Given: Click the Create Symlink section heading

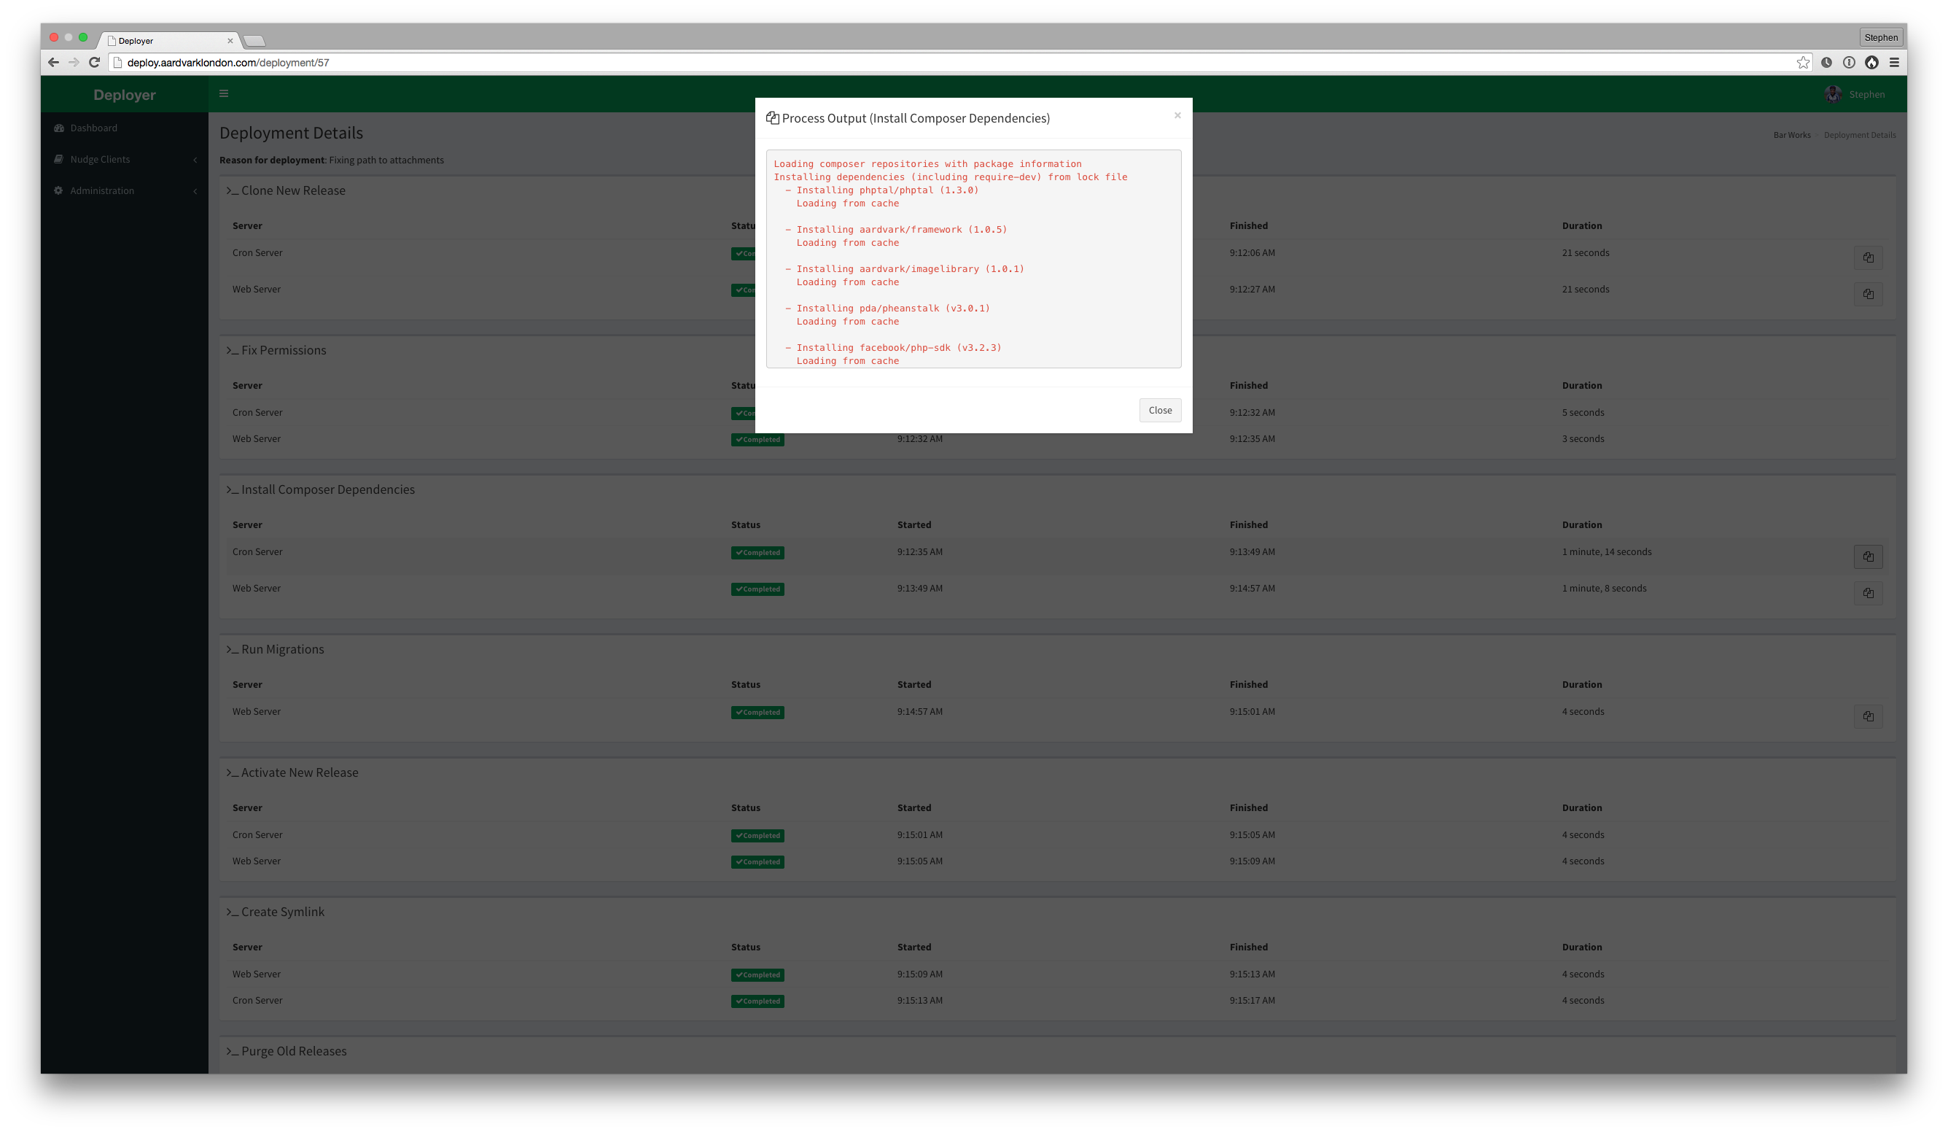Looking at the screenshot, I should click(x=282, y=912).
